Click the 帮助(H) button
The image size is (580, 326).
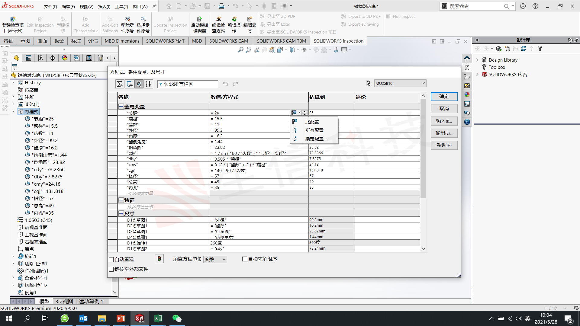coord(444,145)
